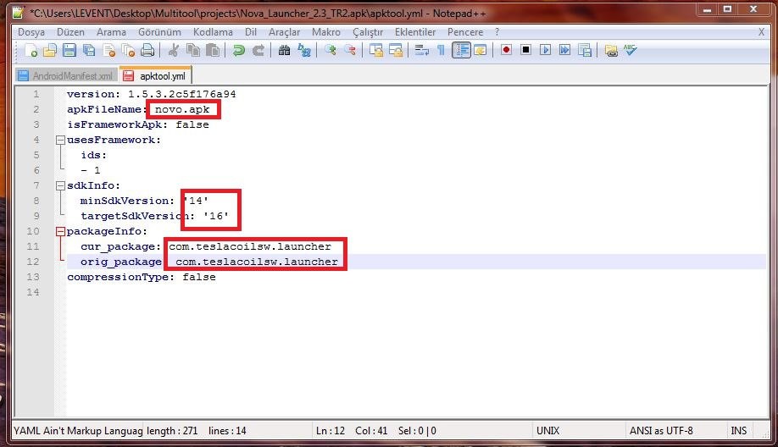
Task: Cut selection with scissors icon
Action: [x=173, y=50]
